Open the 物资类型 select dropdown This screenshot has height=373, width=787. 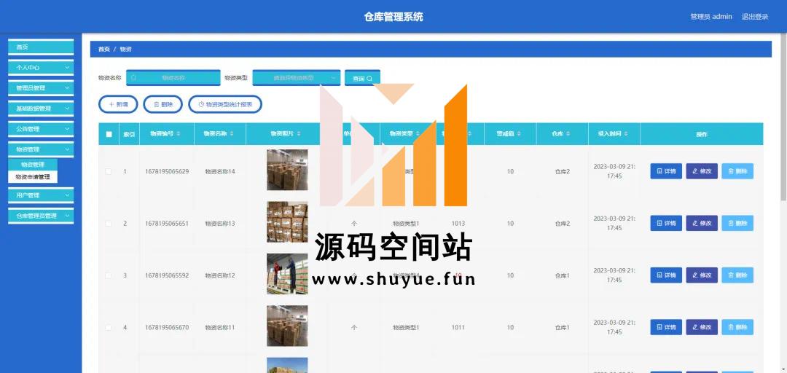click(296, 78)
